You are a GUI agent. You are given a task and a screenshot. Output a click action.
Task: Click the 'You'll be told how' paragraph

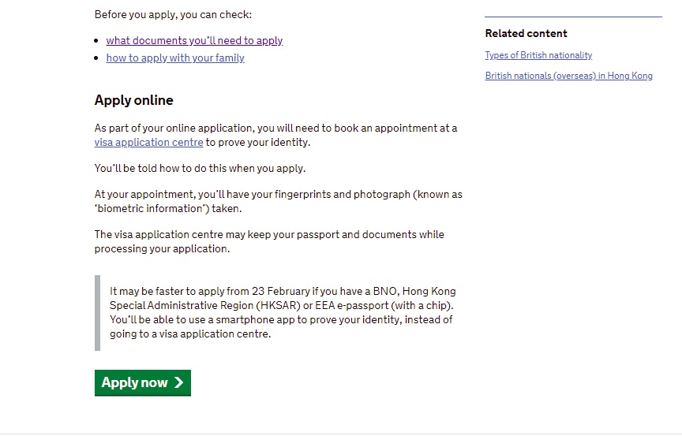click(x=200, y=168)
